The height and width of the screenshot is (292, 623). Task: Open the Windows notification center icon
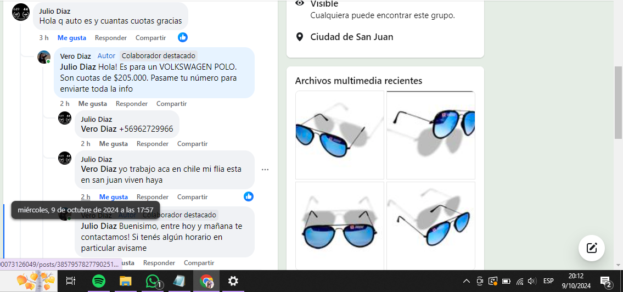pyautogui.click(x=605, y=281)
